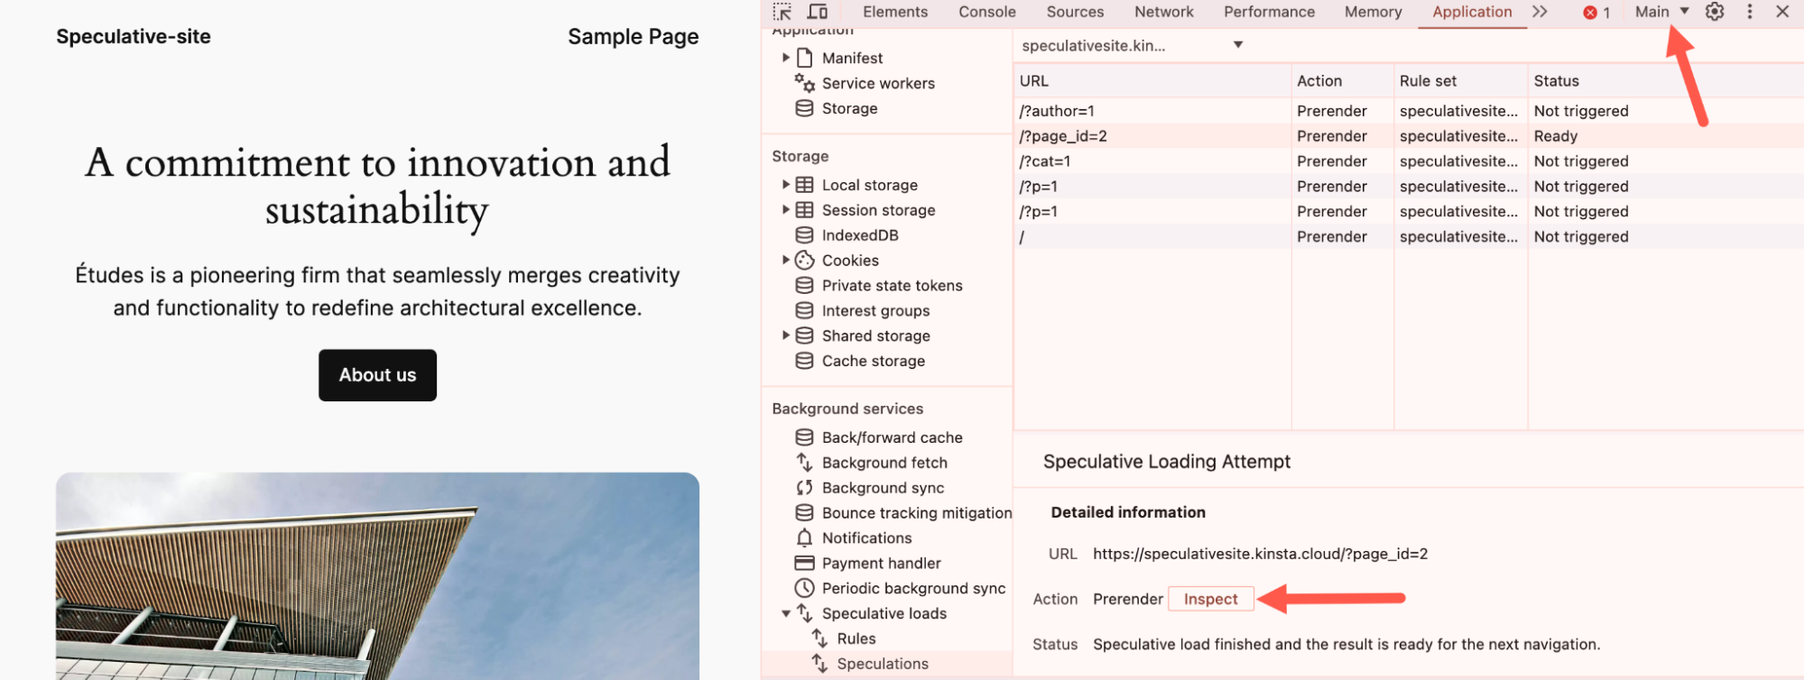Switch to the Console tab

tap(986, 12)
